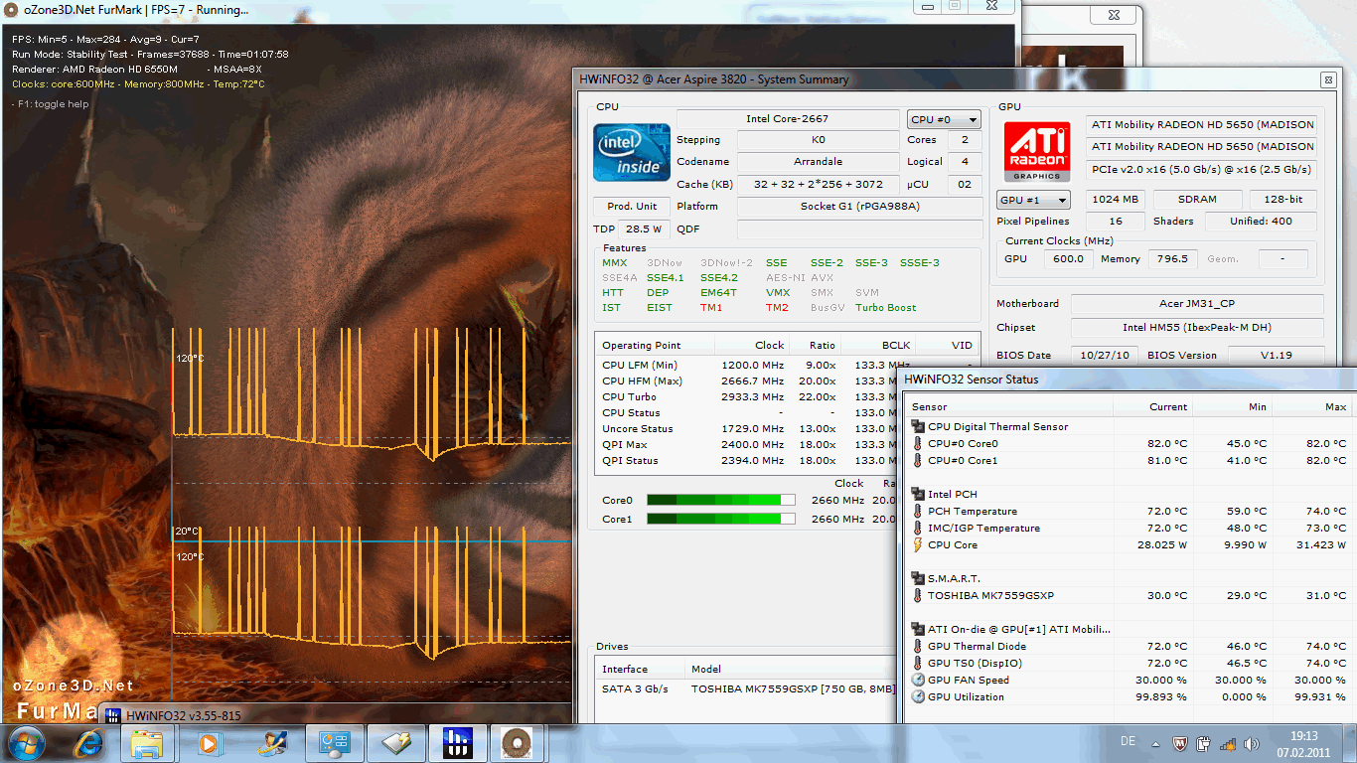Click gauge icon beside GPU FAN Speed

(x=918, y=681)
